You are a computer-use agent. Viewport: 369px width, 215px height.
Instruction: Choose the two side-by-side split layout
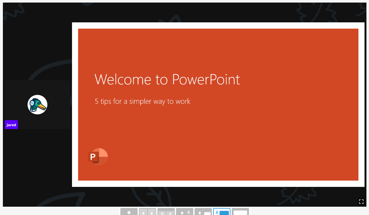tap(148, 212)
